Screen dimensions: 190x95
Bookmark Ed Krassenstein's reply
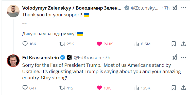click(174, 88)
